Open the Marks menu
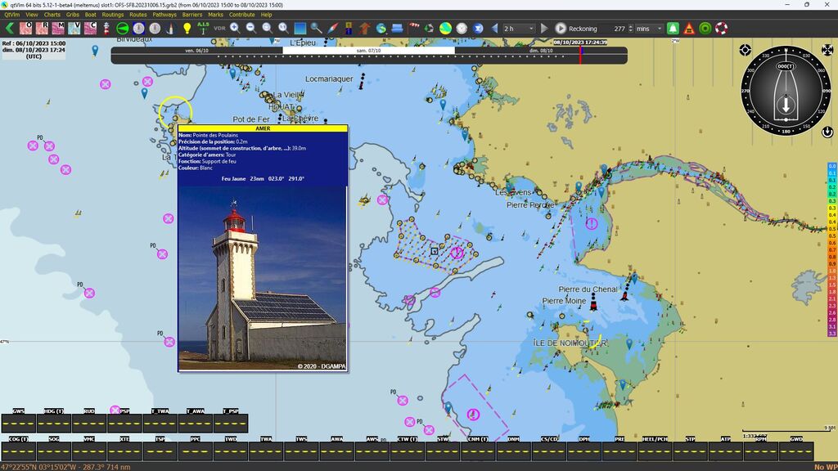838x471 pixels. [x=215, y=15]
